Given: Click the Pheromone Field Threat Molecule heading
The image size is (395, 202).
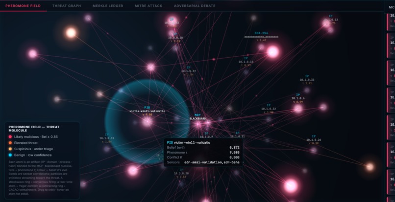Looking at the screenshot, I should 34,129.
